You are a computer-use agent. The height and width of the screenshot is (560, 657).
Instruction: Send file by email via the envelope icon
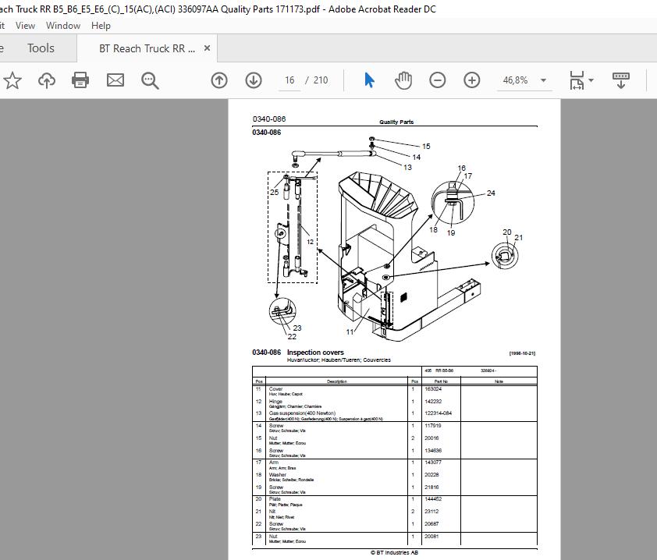click(x=115, y=80)
